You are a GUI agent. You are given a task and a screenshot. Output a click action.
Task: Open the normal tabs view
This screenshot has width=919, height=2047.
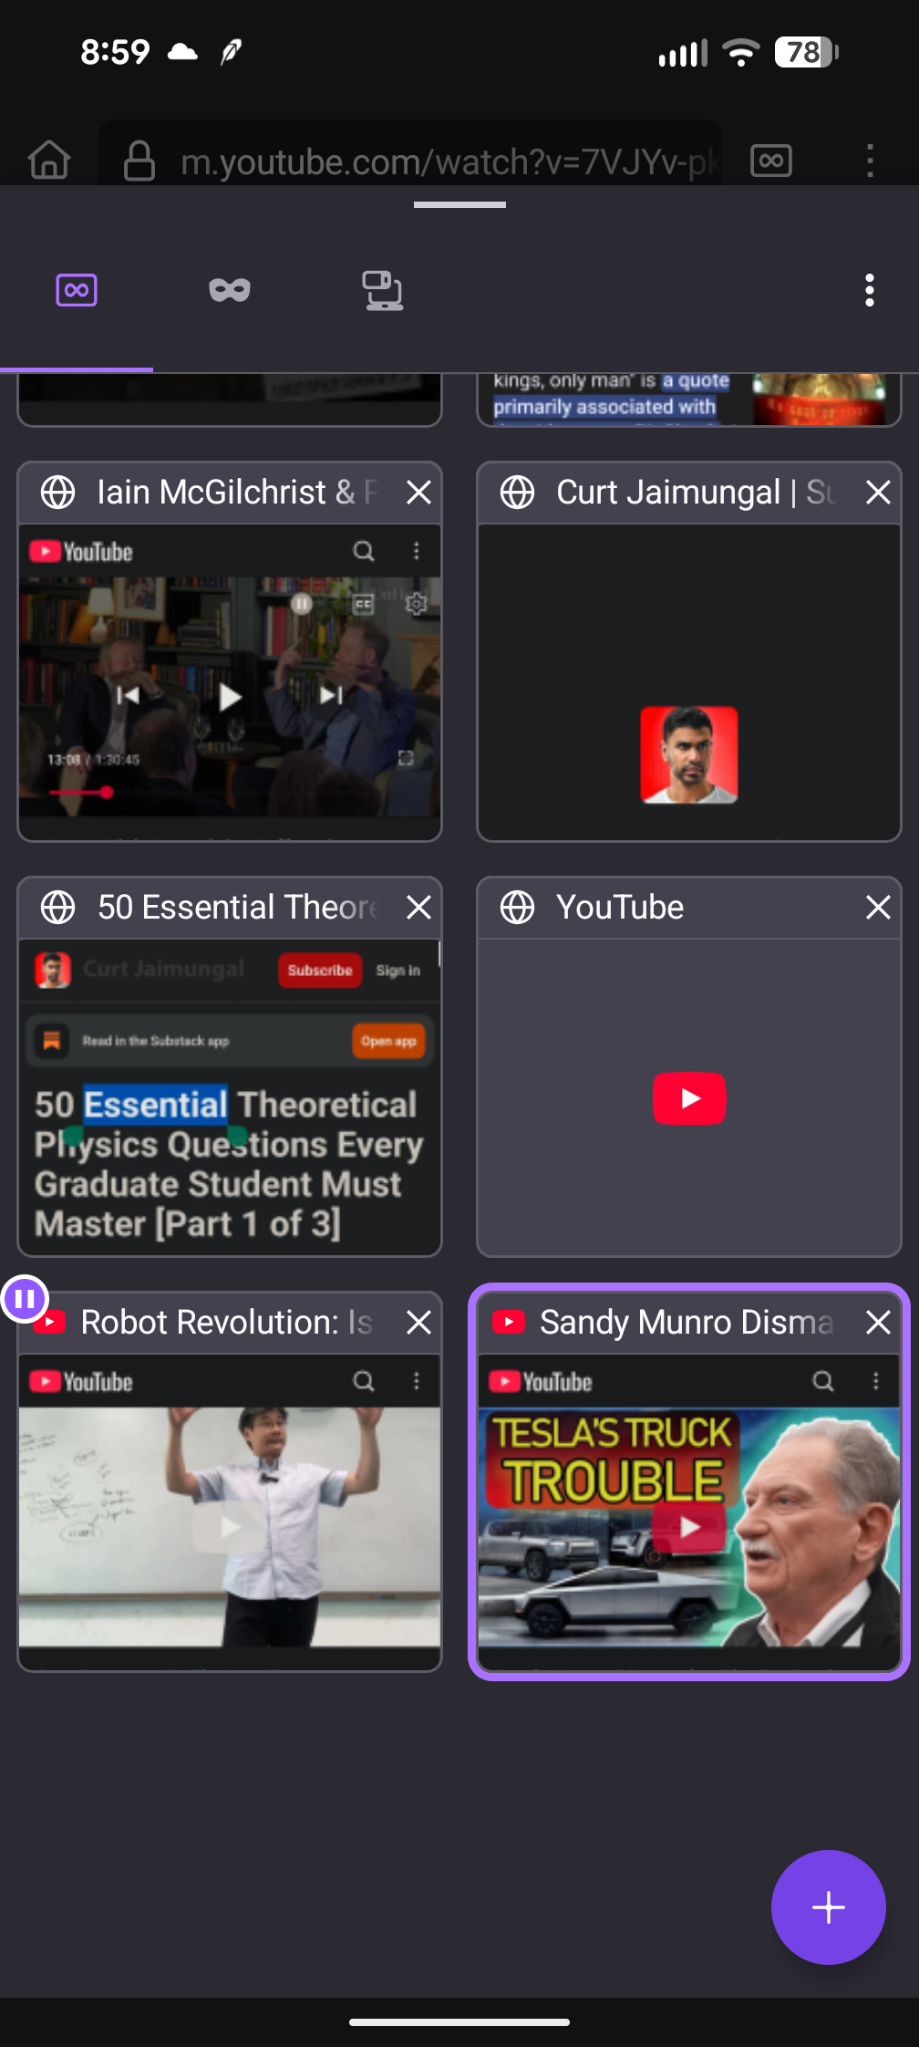point(77,291)
